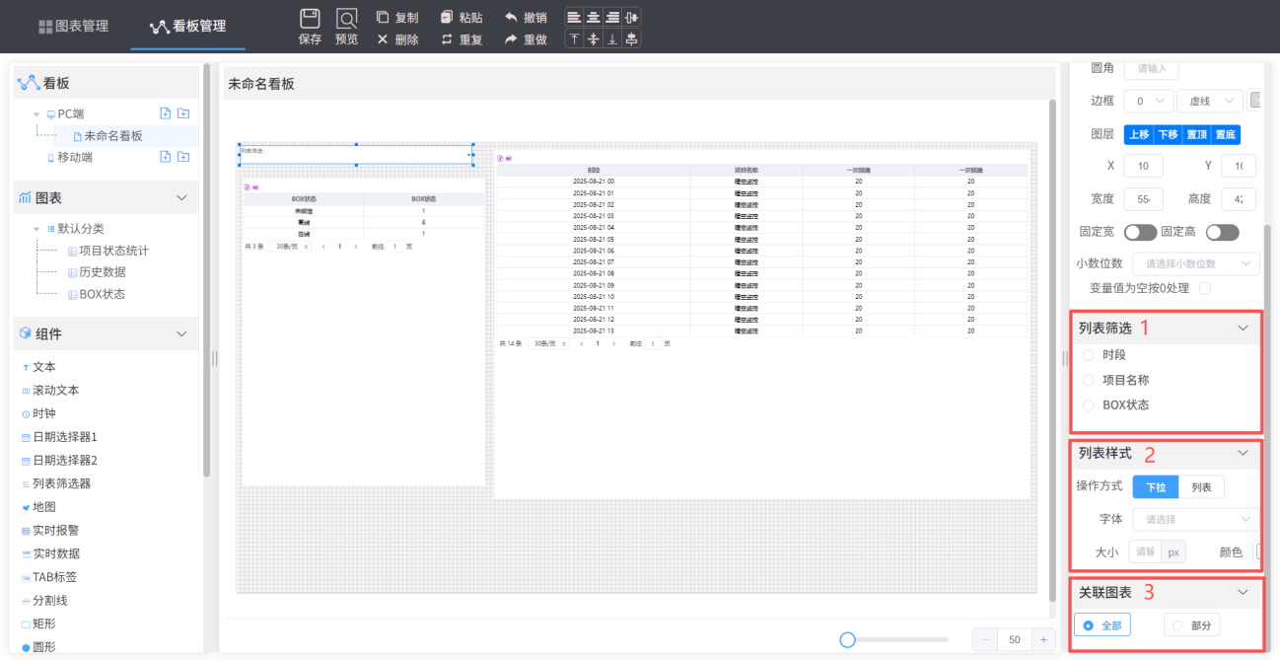This screenshot has width=1280, height=660.
Task: Click the Delete (删除) X icon
Action: click(383, 39)
